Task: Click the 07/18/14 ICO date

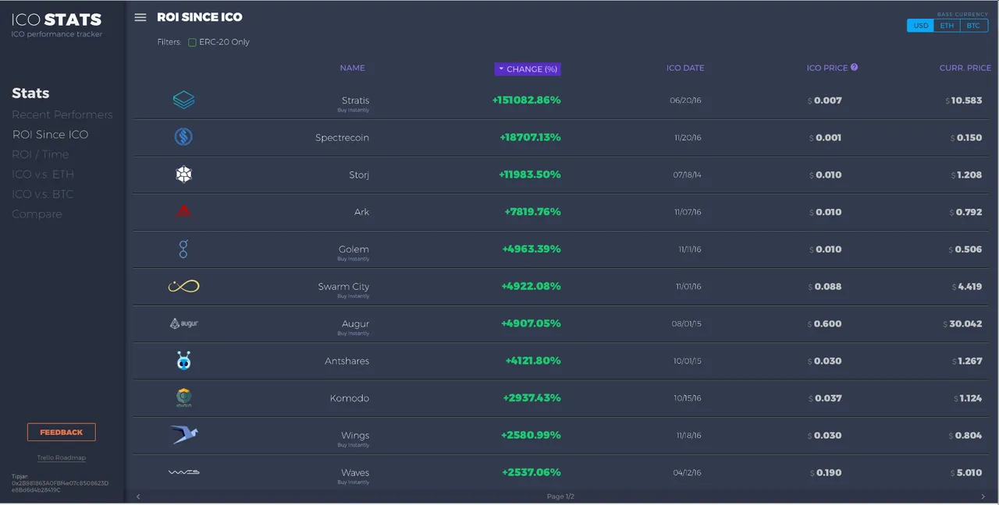Action: coord(687,175)
